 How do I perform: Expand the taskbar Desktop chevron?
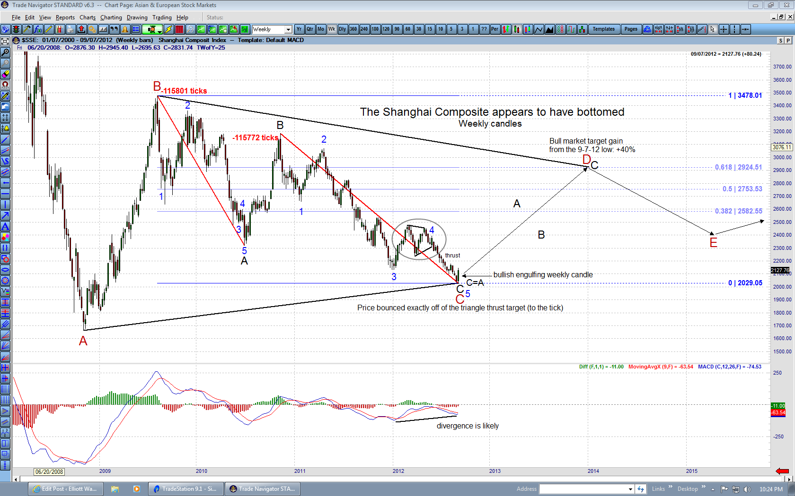(703, 487)
